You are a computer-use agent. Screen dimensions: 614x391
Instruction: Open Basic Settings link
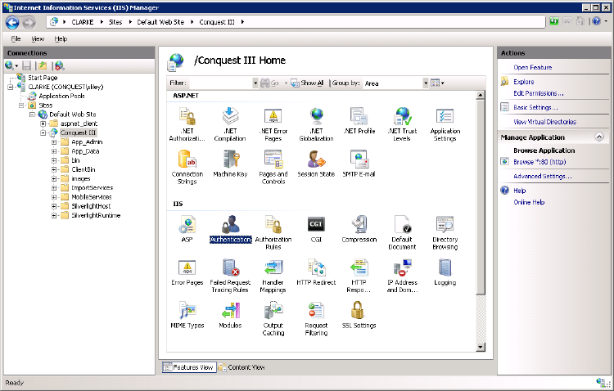pyautogui.click(x=535, y=107)
